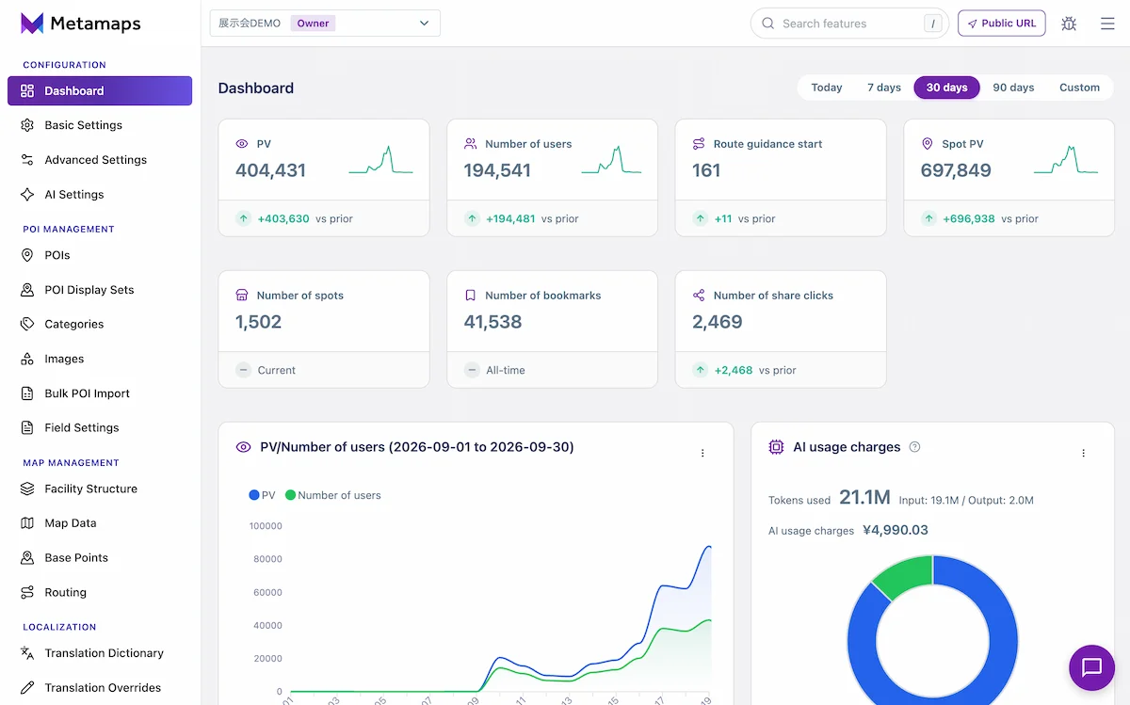Toggle the Number of users legend series

333,495
